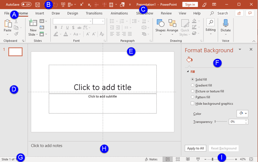Click the Fill paint bucket icon in Format Background
The height and width of the screenshot is (162, 258).
pyautogui.click(x=189, y=60)
